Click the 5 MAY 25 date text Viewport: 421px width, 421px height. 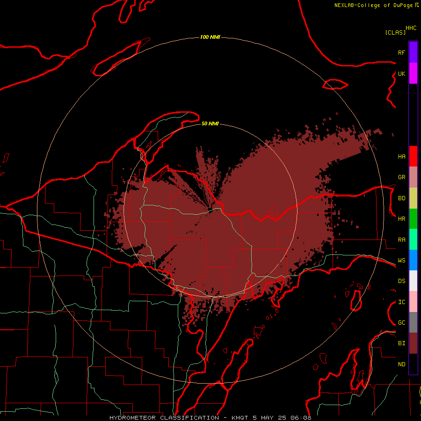pyautogui.click(x=270, y=418)
